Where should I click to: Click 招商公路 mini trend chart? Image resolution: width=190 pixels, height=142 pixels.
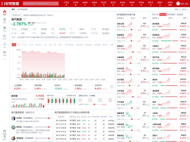point(129,25)
